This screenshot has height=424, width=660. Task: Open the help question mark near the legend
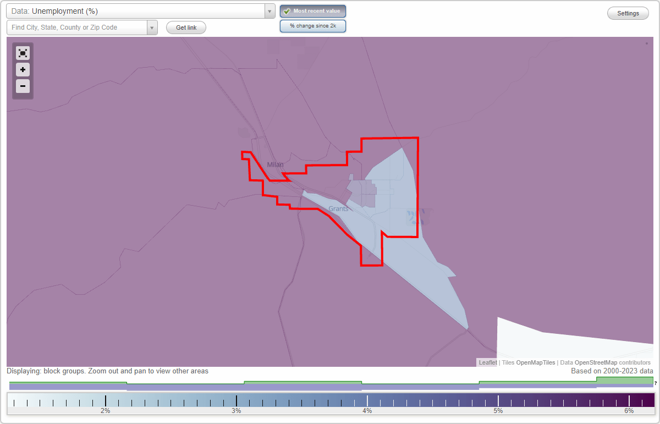[656, 384]
